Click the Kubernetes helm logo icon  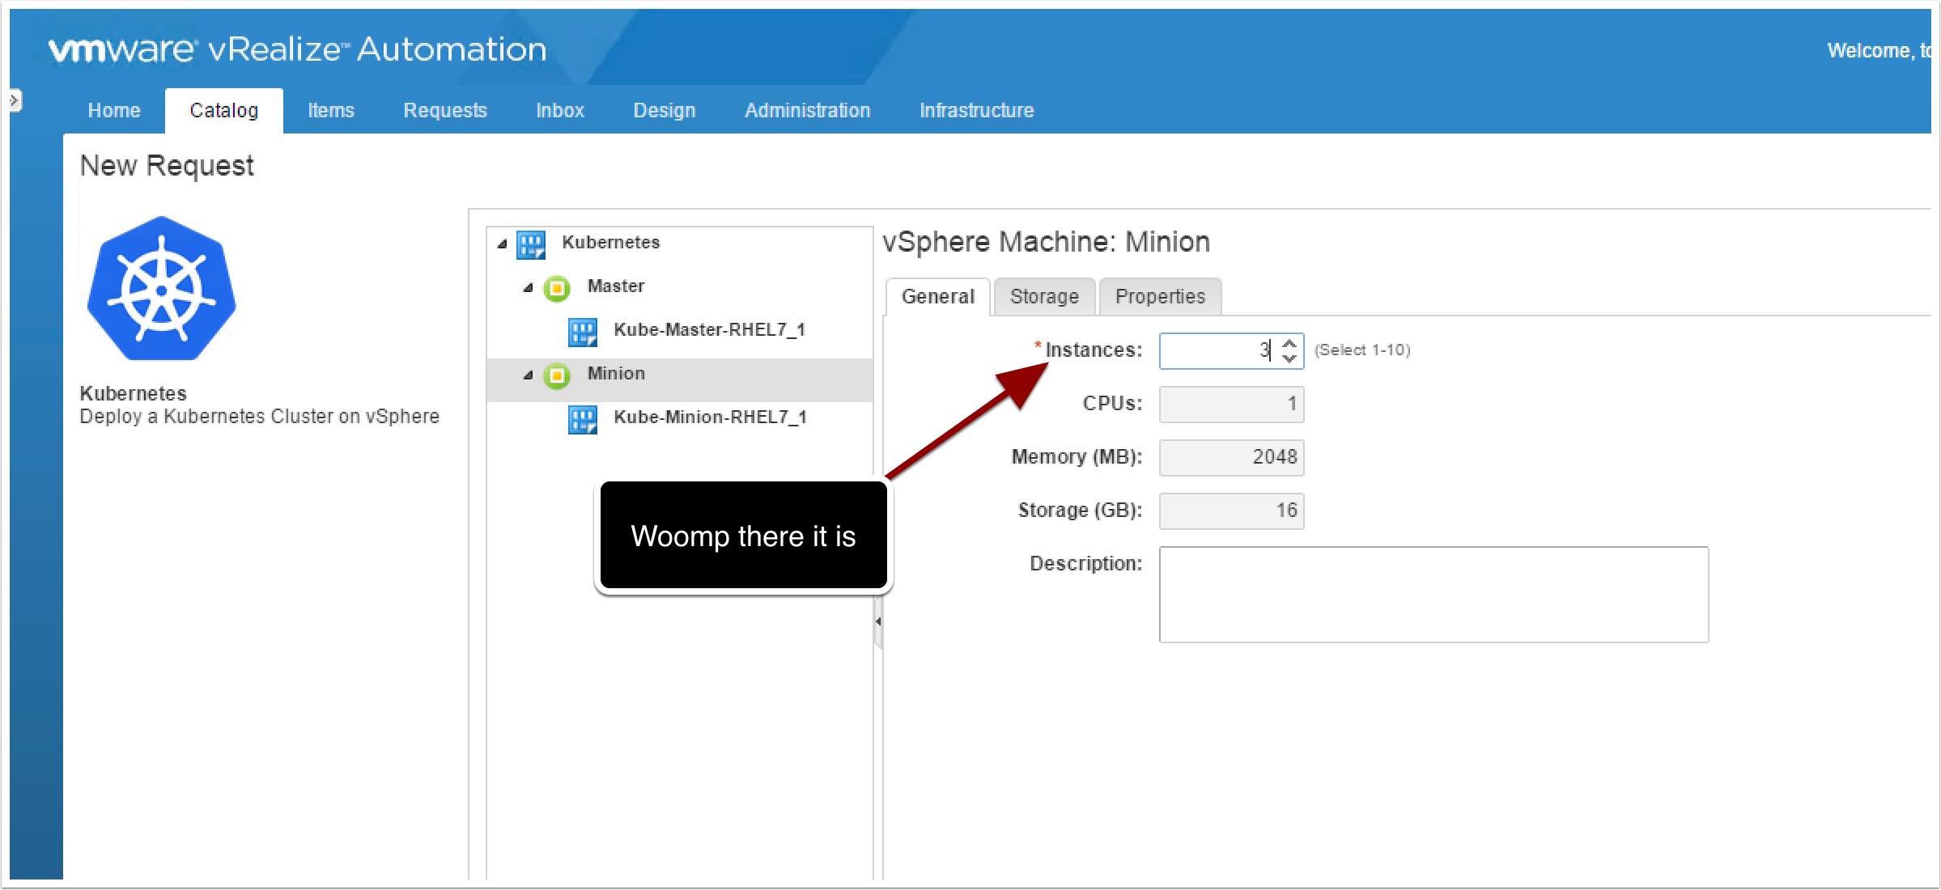pyautogui.click(x=161, y=289)
